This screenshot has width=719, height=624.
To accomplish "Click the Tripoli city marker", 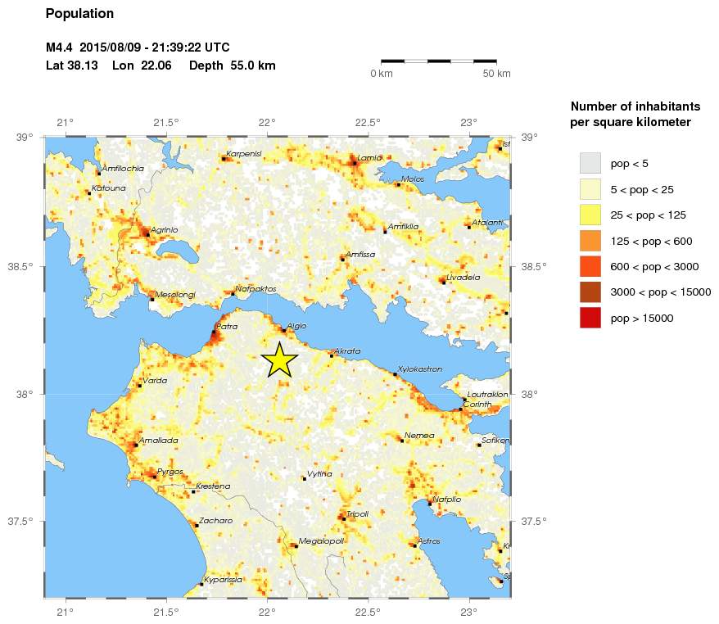I will click(344, 519).
